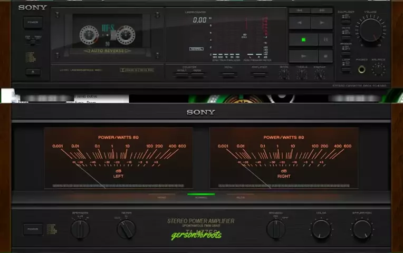
Task: Toggle the Mute switch on the deck
Action: coord(346,37)
